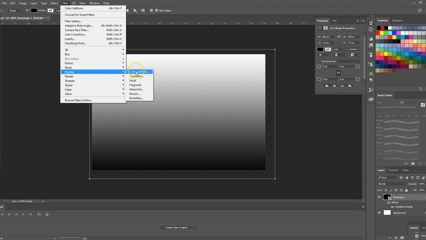
Task: Open the Window menu
Action: [95, 3]
